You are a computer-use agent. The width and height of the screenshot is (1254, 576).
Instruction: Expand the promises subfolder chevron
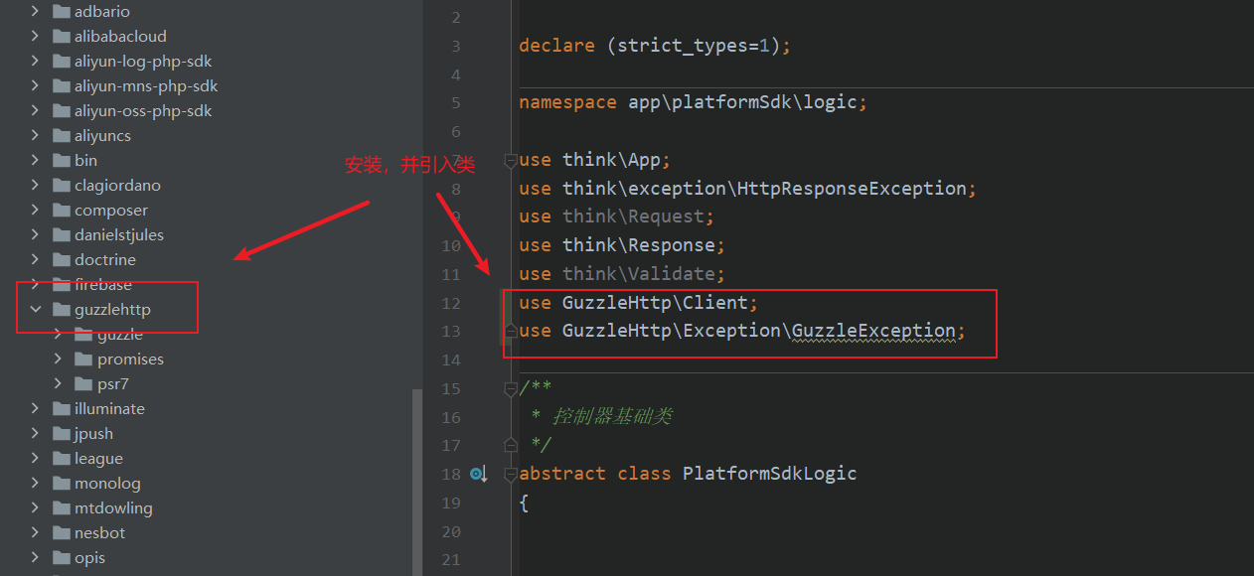coord(59,359)
